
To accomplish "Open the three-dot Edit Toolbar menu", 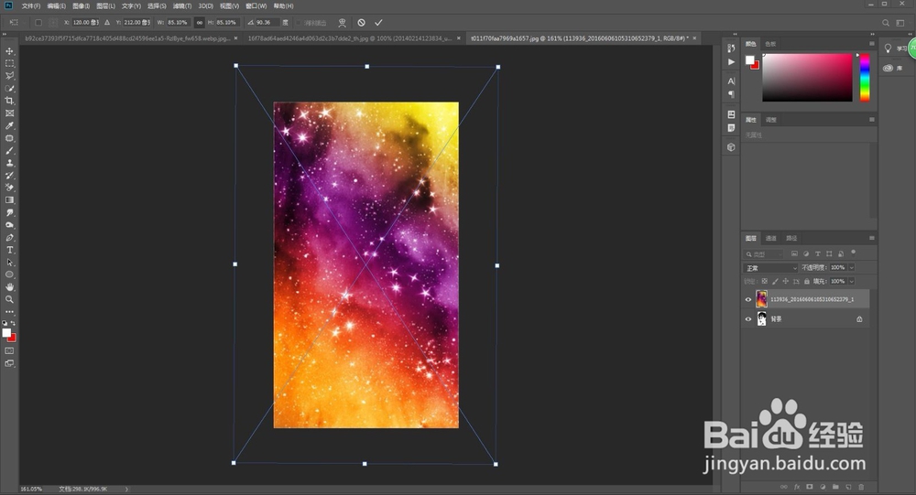I will coord(9,312).
